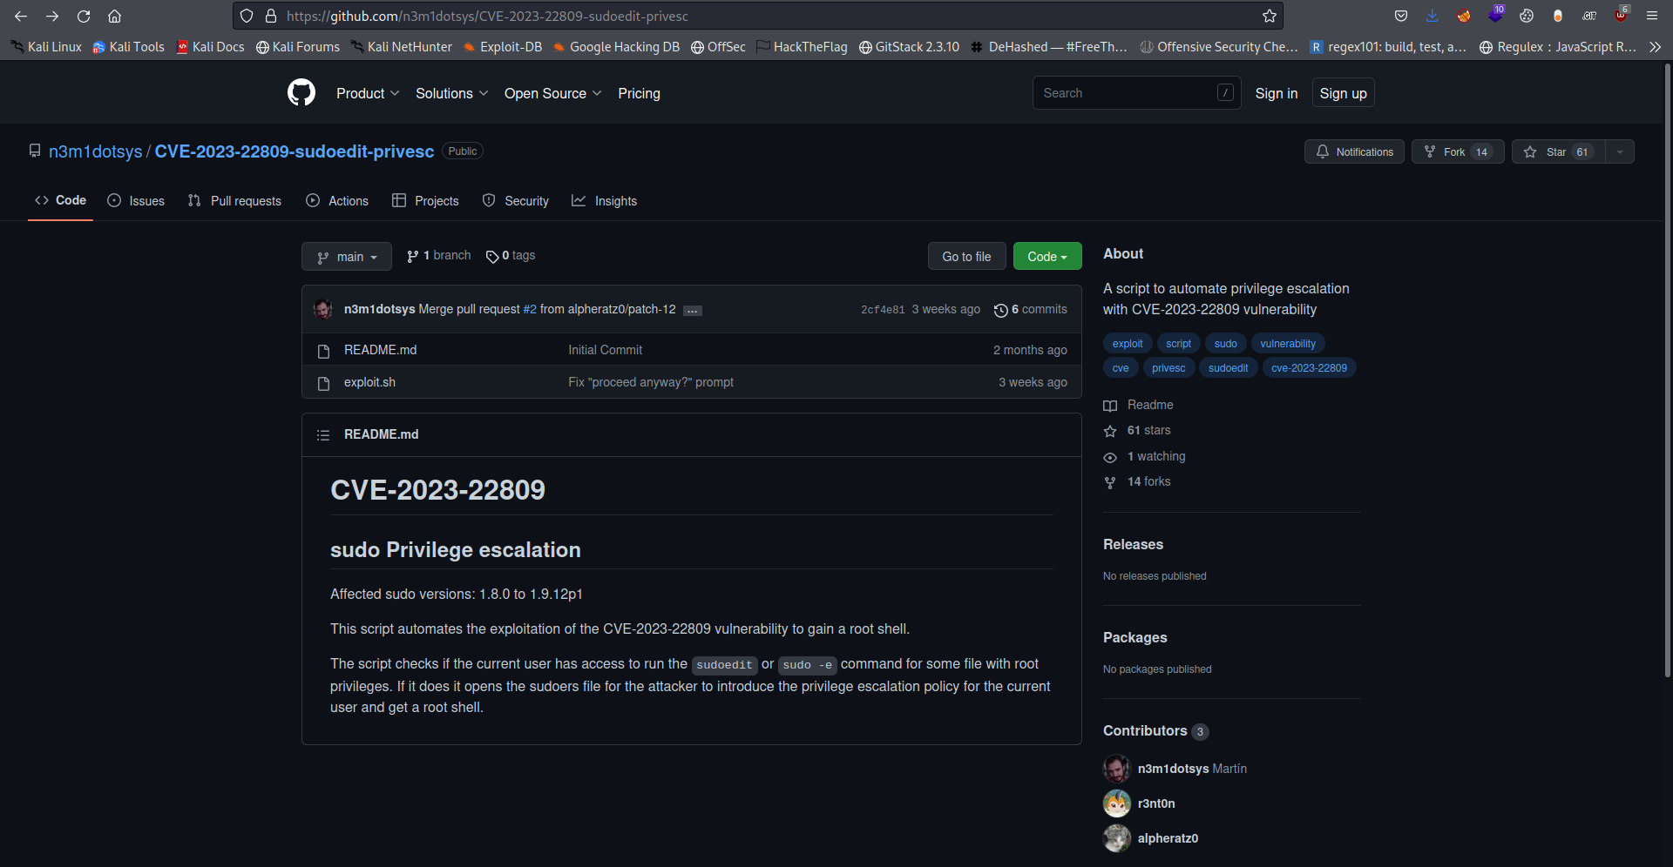Open tracking protection shield panel
Viewport: 1673px width, 867px height.
tap(247, 16)
